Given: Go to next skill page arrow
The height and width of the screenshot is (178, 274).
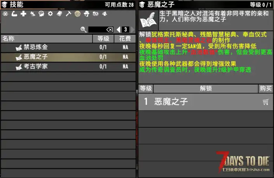Looking at the screenshot, I should (133, 30).
